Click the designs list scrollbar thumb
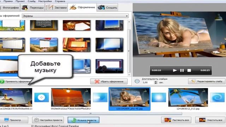Image resolution: width=226 pixels, height=127 pixels. [x=129, y=51]
